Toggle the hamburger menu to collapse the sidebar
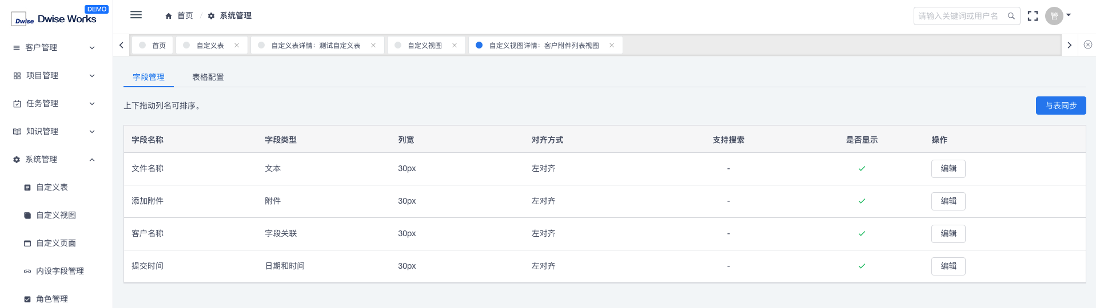The height and width of the screenshot is (308, 1096). (136, 15)
